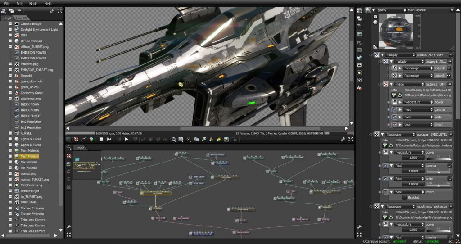Stop the render with the square button
Image resolution: width=461 pixels, height=244 pixels.
tap(101, 140)
